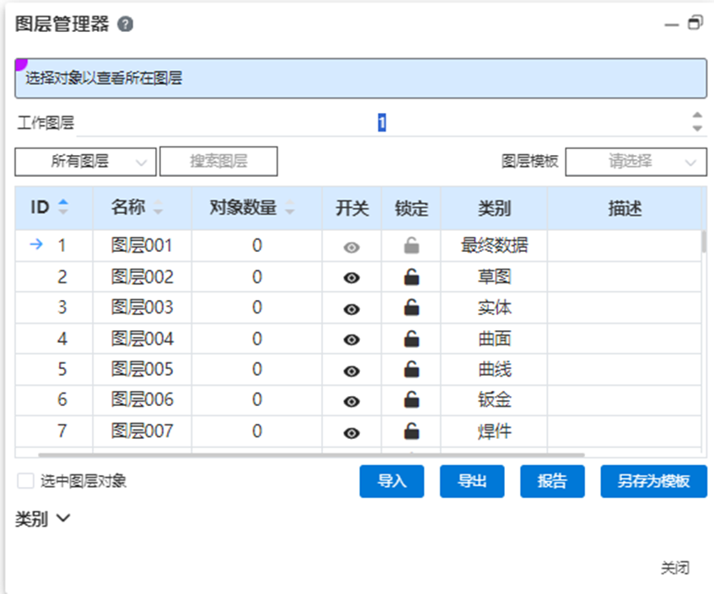Unlock icon for 图层001 row
This screenshot has height=594, width=714.
coord(411,246)
